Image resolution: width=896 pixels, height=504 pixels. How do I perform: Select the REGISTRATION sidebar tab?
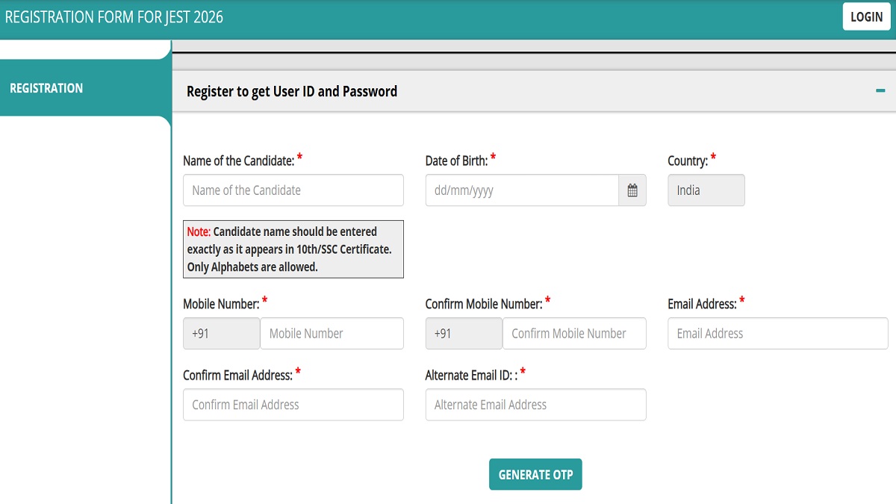pos(46,88)
